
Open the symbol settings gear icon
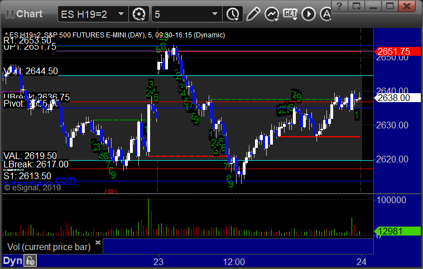[x=138, y=14]
